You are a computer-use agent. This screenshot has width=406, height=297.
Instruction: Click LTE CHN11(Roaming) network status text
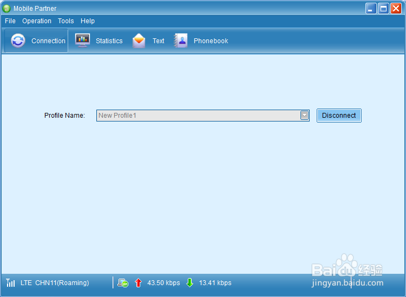55,283
